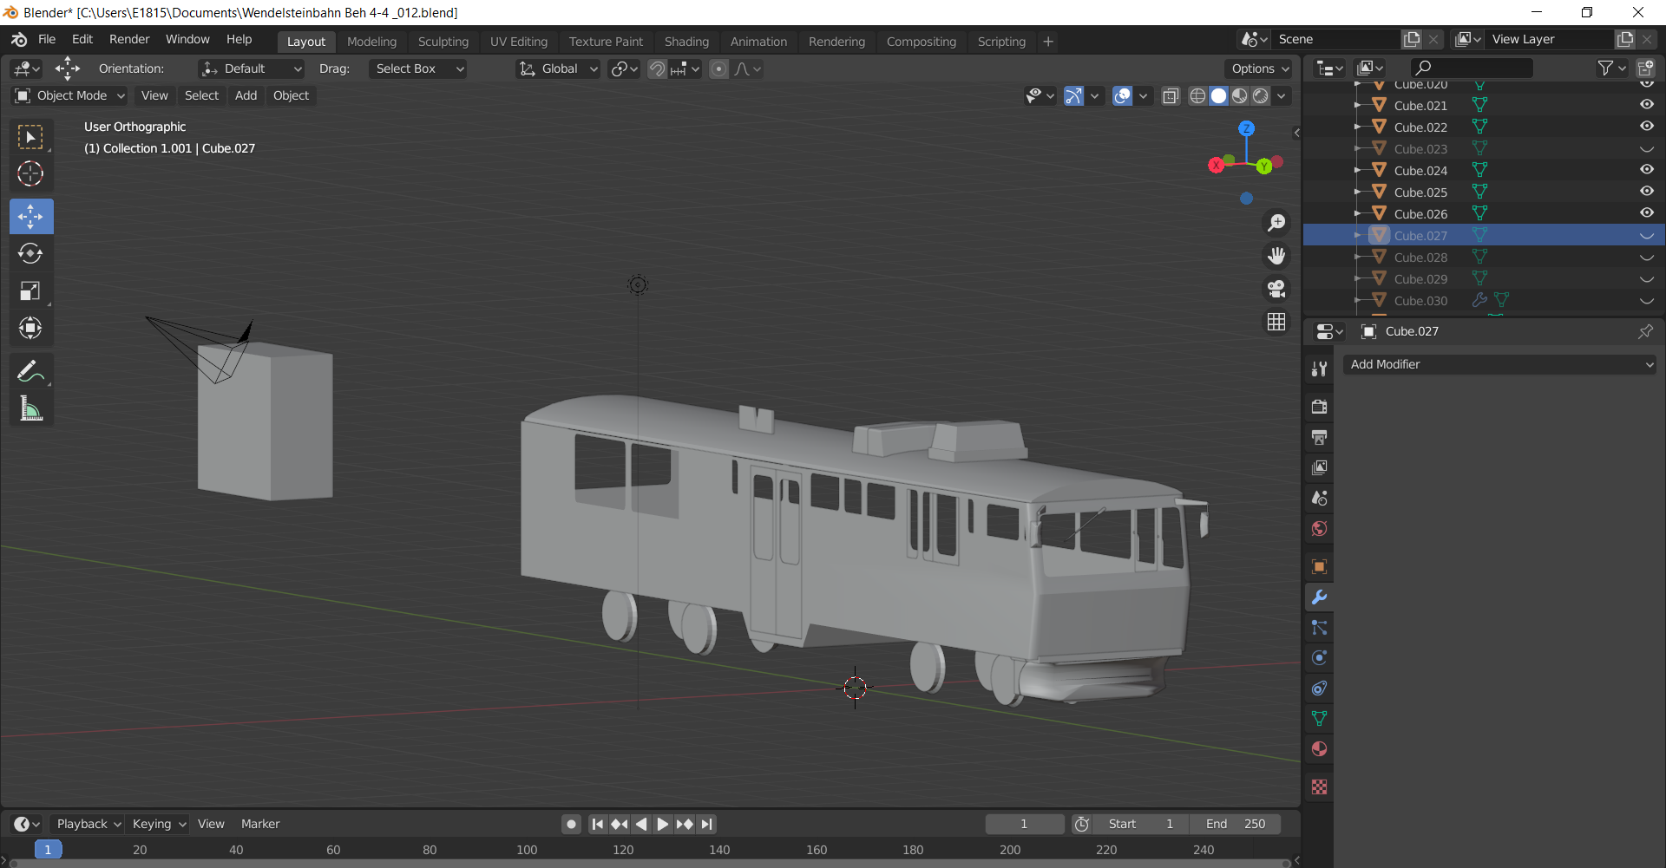The image size is (1666, 868).
Task: Switch to the Sculpting workspace tab
Action: click(443, 42)
